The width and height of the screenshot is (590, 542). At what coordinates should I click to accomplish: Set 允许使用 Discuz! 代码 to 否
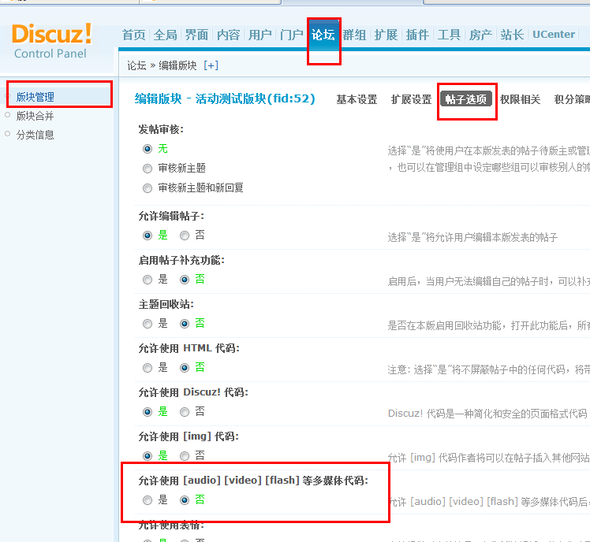185,412
